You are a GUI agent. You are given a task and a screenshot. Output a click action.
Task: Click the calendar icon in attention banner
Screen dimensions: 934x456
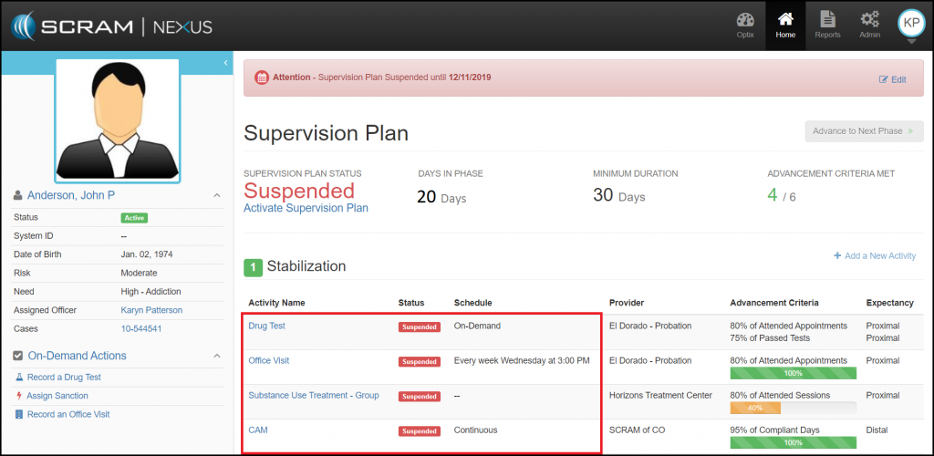[261, 78]
